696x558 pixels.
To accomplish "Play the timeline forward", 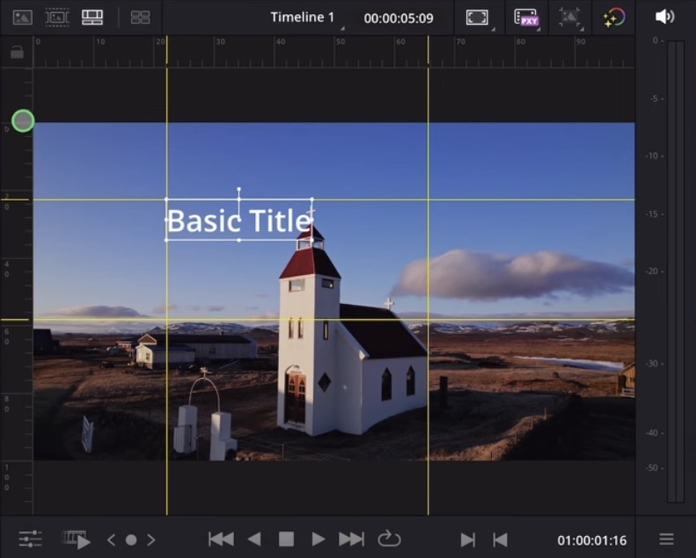I will pyautogui.click(x=318, y=540).
